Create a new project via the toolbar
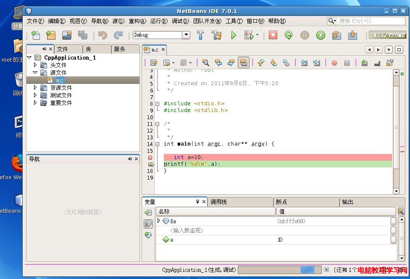This screenshot has height=279, width=410. (x=51, y=35)
